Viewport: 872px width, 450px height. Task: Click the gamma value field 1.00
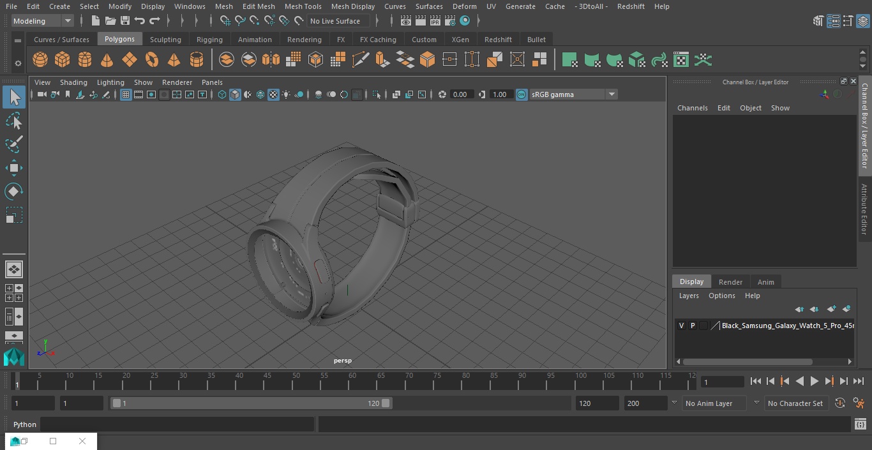tap(500, 94)
